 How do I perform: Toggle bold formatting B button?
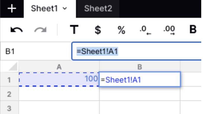pos(193,30)
